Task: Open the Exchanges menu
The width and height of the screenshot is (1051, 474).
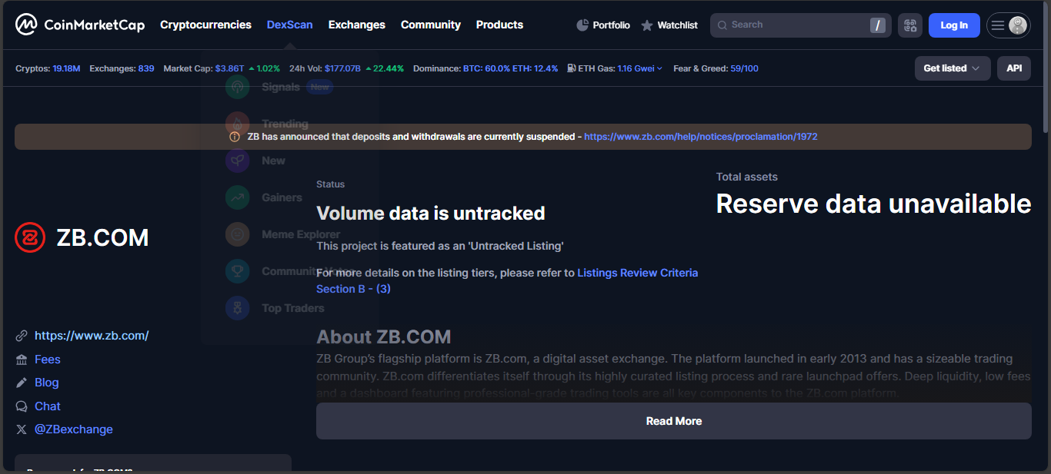Action: pos(357,25)
